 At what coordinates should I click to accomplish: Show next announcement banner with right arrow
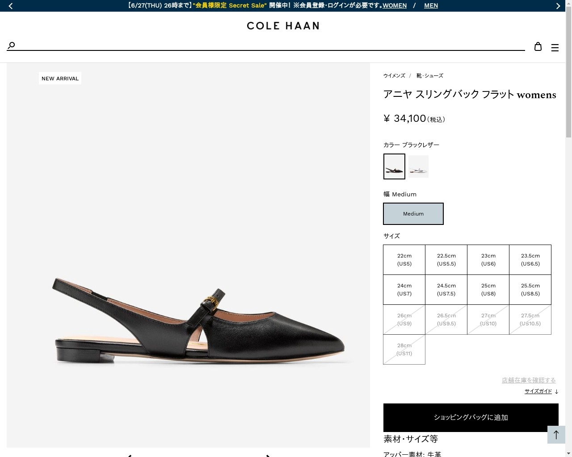(x=558, y=6)
